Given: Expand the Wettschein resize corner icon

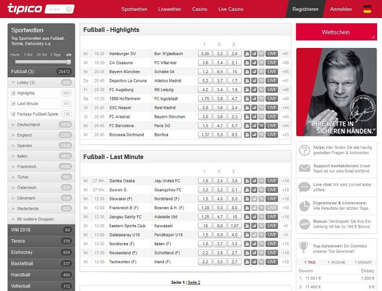Looking at the screenshot, I should coord(373,37).
